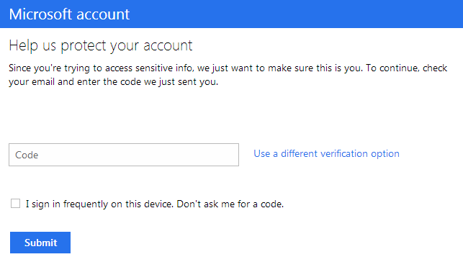Click the 'Code' placeholder text
463x262 pixels.
pos(27,155)
